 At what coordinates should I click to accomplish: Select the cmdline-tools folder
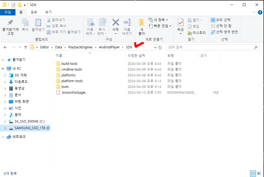pos(72,69)
